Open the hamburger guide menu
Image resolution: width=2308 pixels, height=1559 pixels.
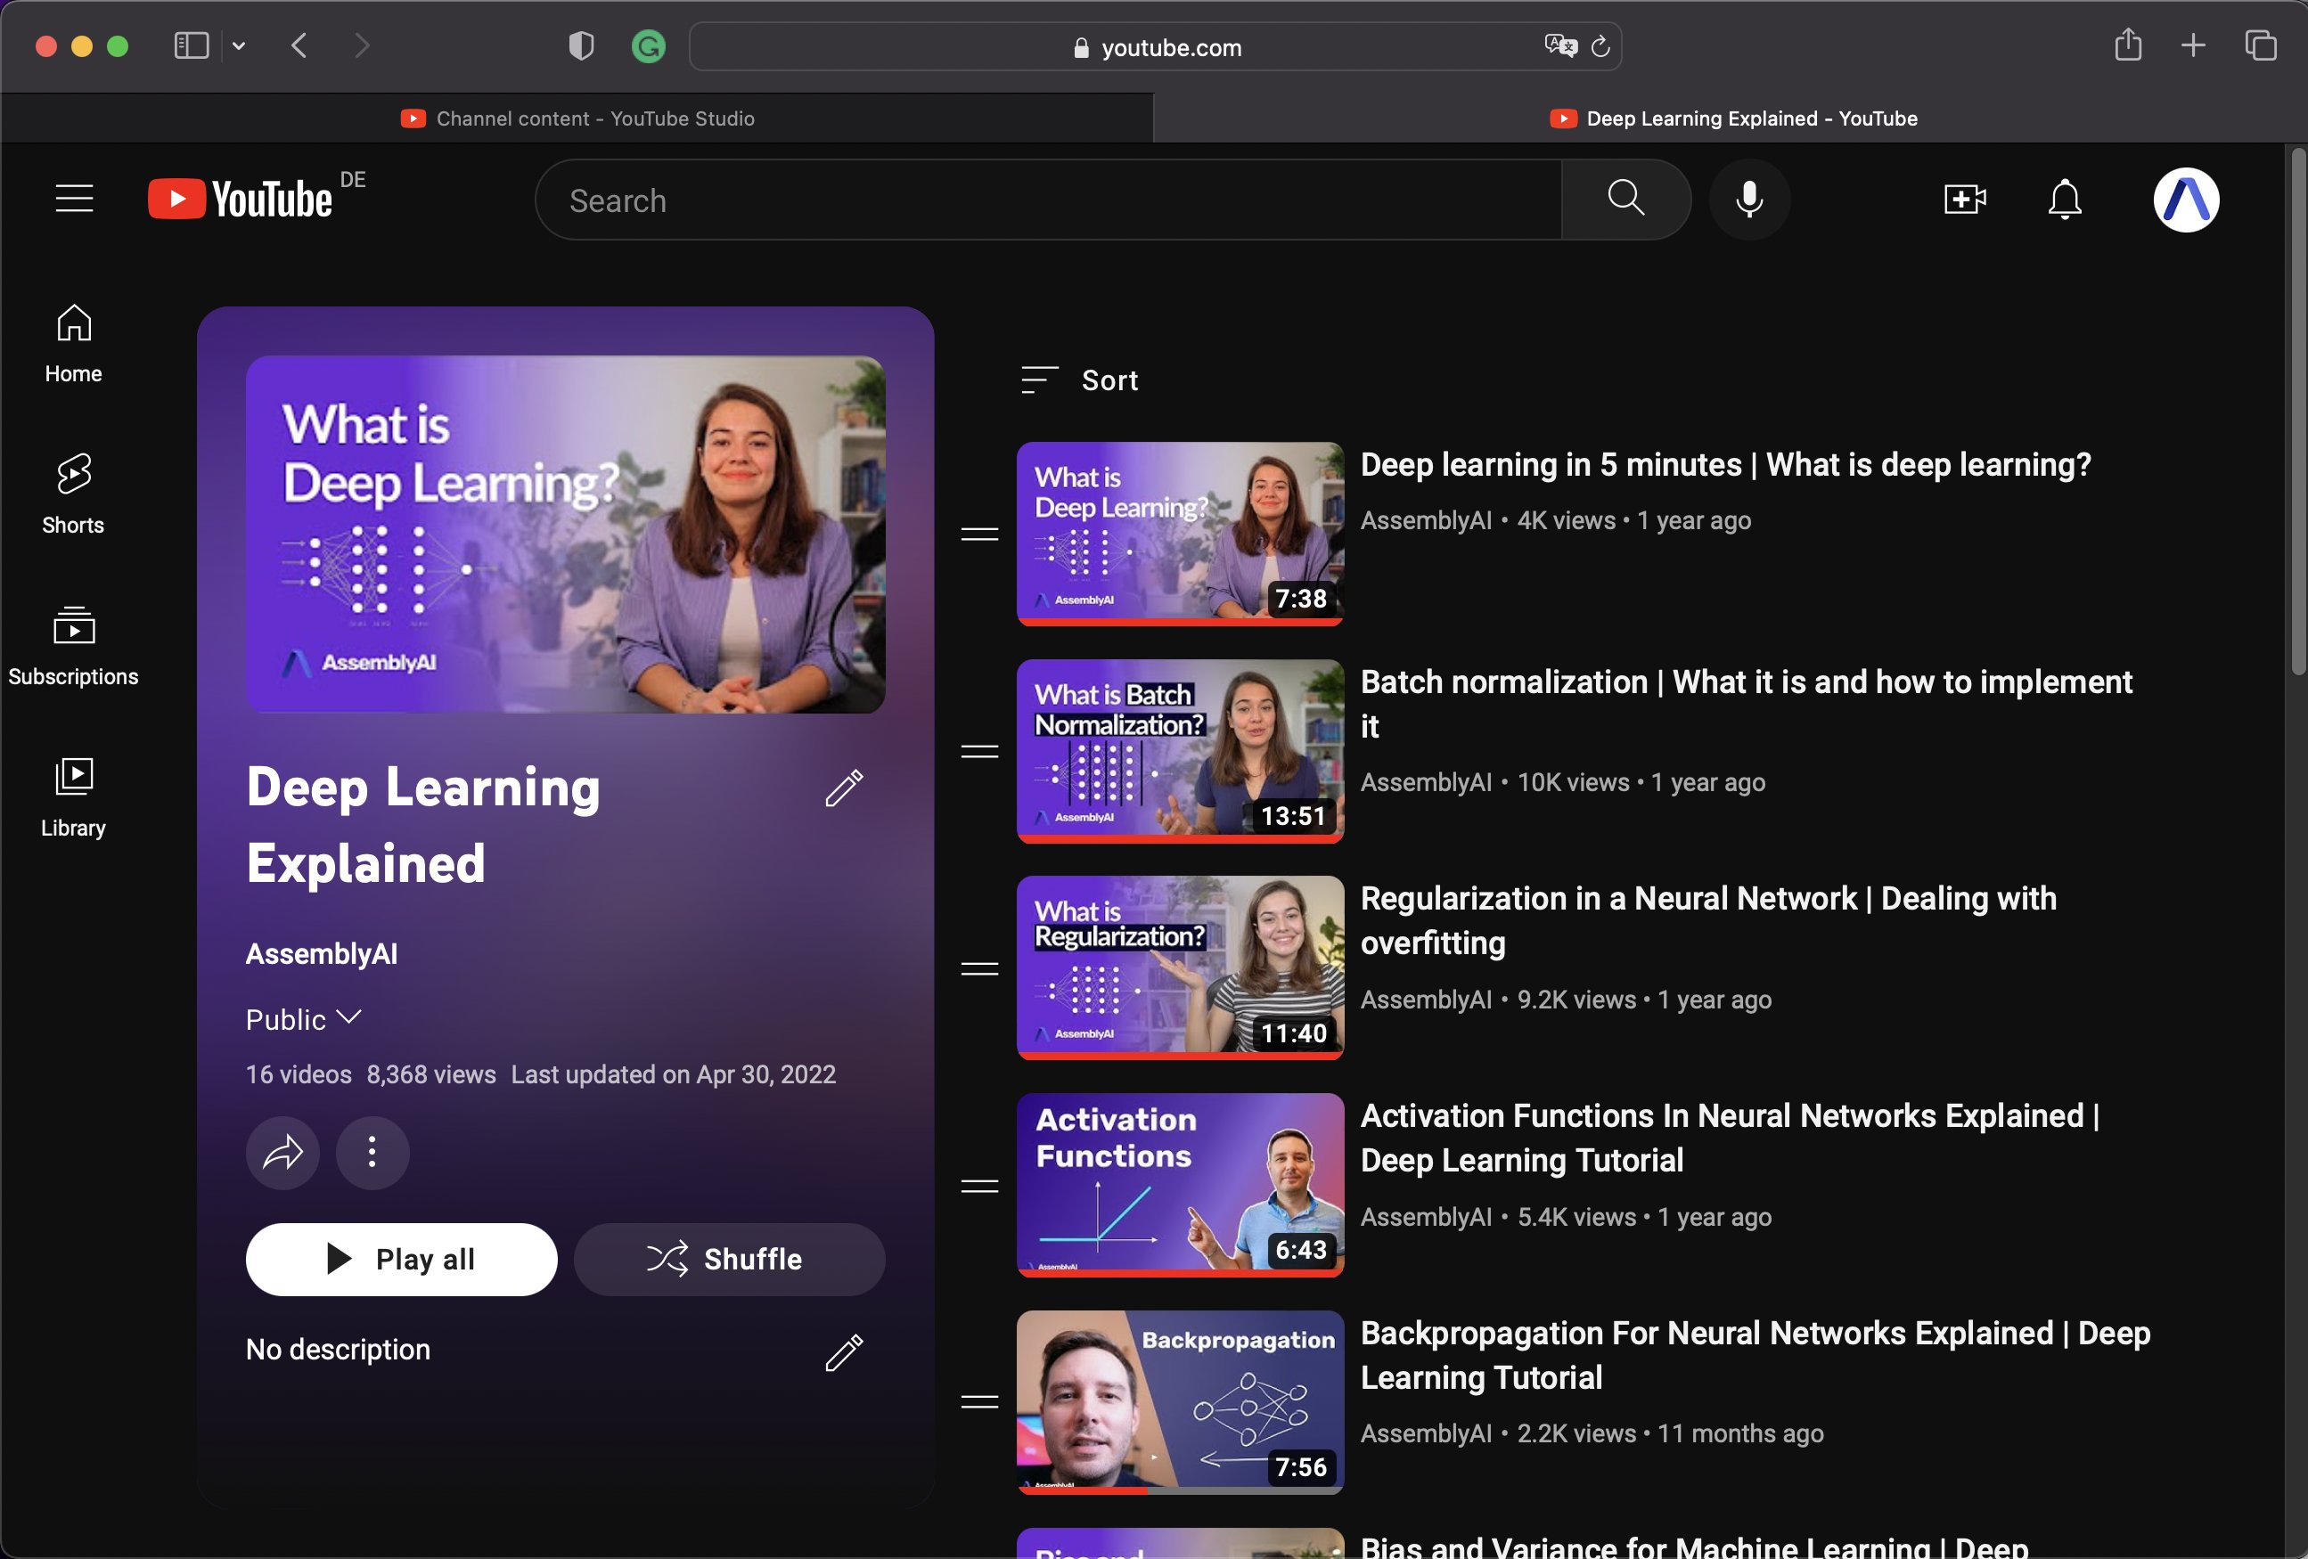pos(75,199)
